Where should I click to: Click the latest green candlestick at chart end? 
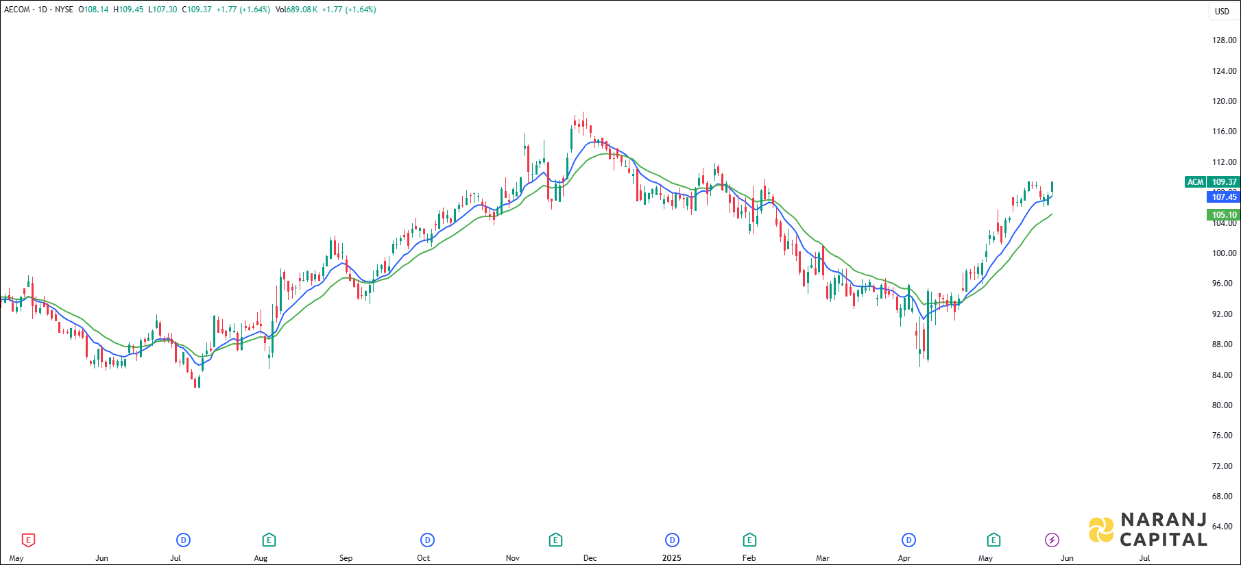click(1052, 188)
